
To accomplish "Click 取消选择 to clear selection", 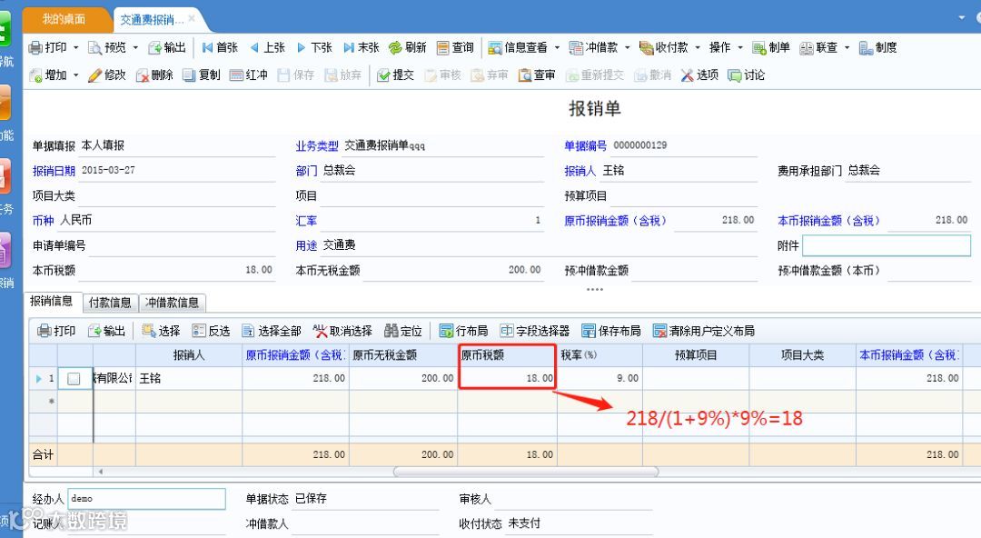I will pos(342,331).
